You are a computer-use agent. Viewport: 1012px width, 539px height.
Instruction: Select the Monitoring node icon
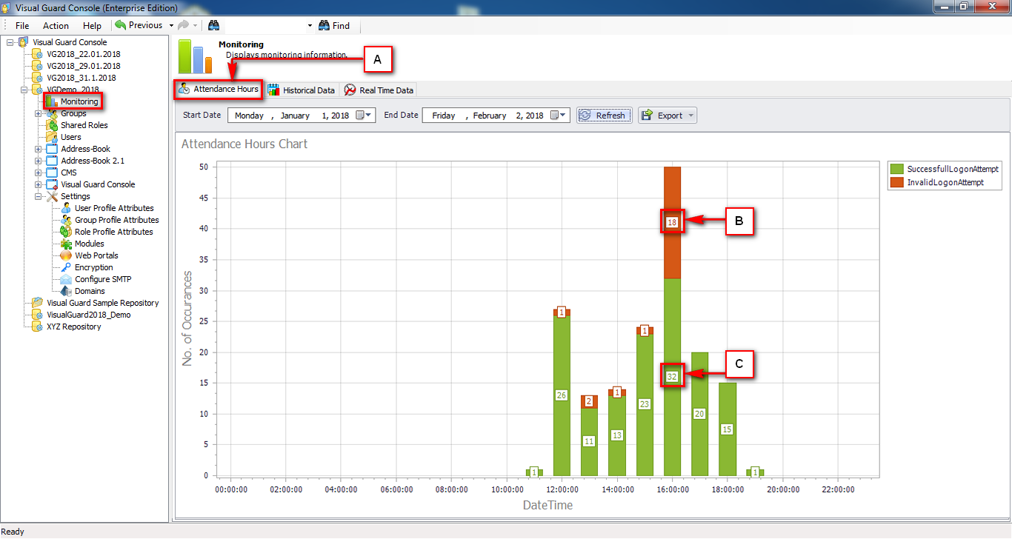pos(52,101)
